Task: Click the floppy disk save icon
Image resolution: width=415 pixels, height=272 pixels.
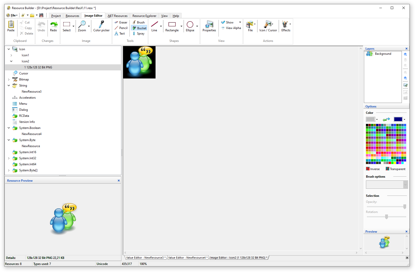Action: (41, 15)
